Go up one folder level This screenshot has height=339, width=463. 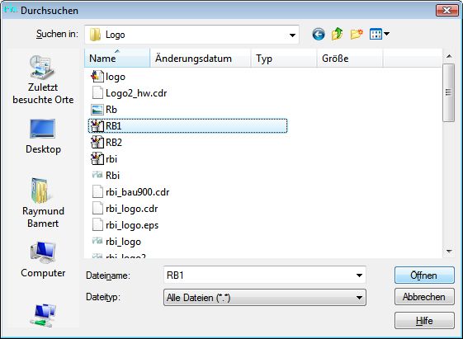pyautogui.click(x=338, y=34)
